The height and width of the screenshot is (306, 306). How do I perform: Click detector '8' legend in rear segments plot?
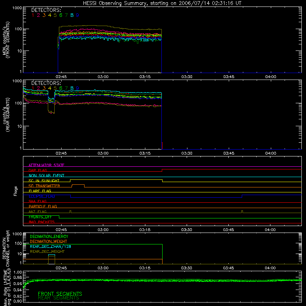pos(72,88)
